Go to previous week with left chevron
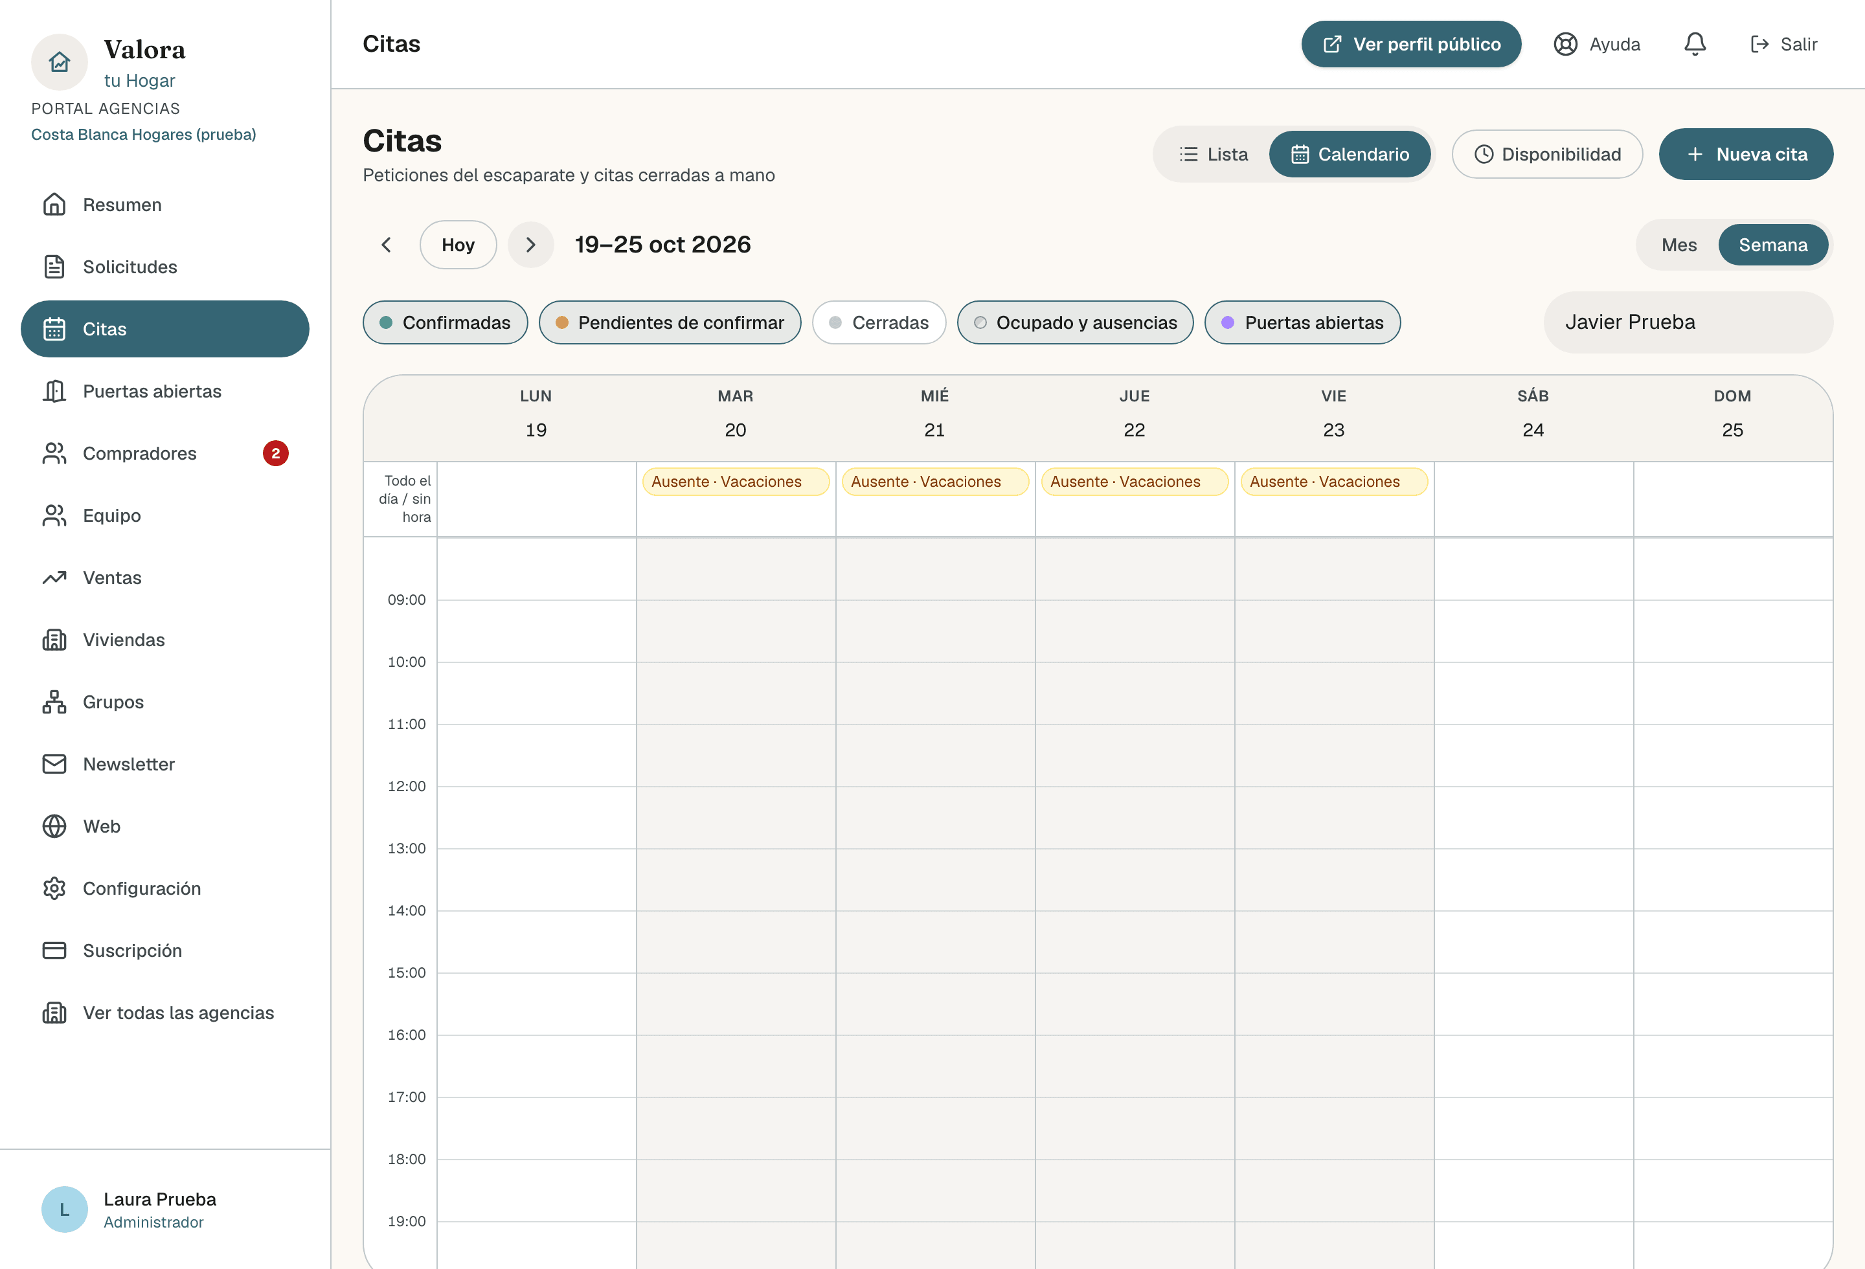The image size is (1865, 1269). (386, 245)
